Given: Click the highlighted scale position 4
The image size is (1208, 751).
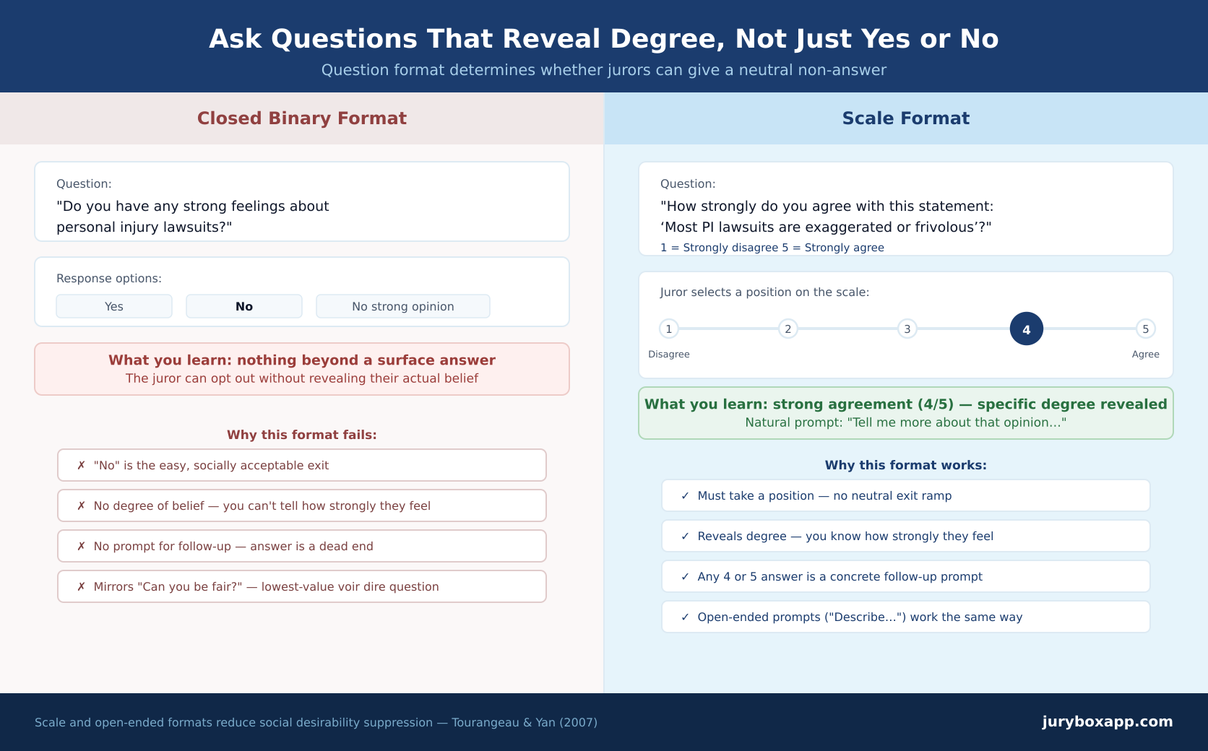Looking at the screenshot, I should 1027,329.
